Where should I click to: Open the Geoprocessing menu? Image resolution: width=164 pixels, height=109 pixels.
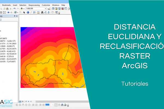(x=34, y=5)
